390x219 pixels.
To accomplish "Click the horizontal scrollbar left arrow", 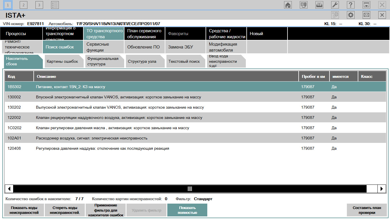I will coord(9,188).
